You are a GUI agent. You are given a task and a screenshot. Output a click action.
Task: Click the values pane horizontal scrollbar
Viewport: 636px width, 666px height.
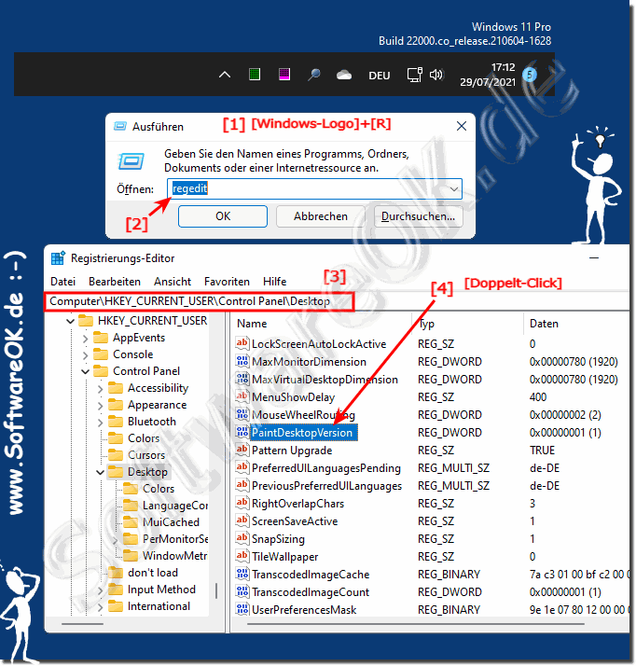coord(416,624)
